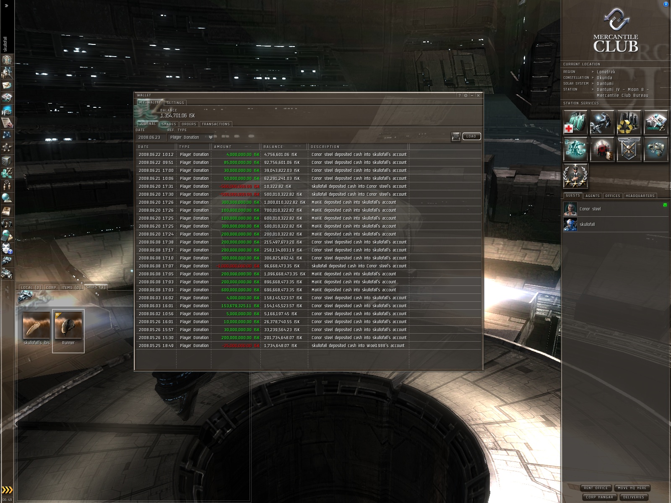Open the star Map sidebar icon
The width and height of the screenshot is (671, 503).
7,135
